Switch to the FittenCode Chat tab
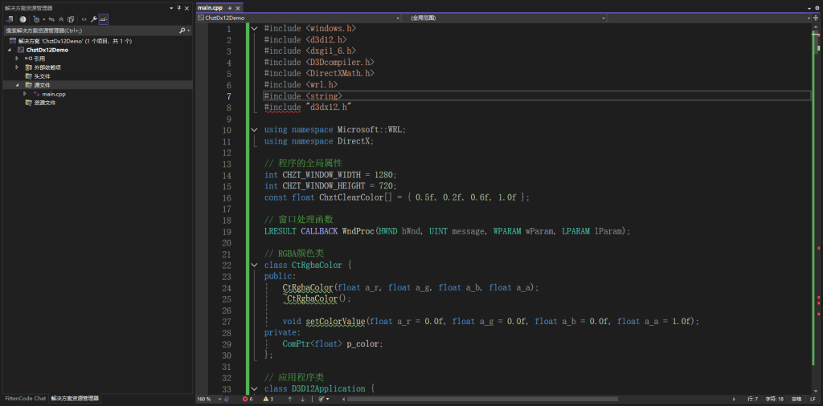 click(x=25, y=399)
